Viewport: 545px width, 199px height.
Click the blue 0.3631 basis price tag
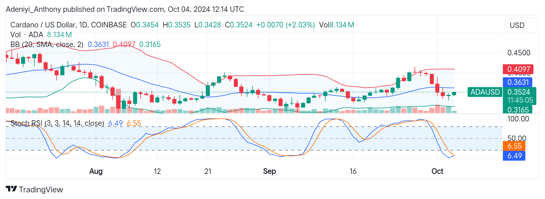click(x=518, y=82)
